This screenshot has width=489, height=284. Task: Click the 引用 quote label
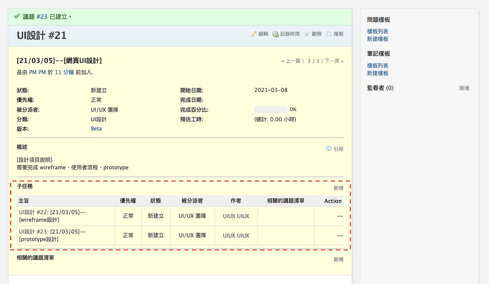(338, 149)
